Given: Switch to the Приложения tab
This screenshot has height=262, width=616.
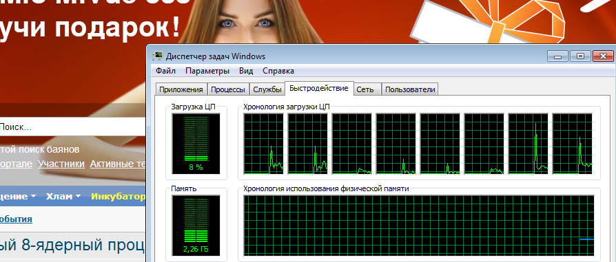Looking at the screenshot, I should click(181, 89).
